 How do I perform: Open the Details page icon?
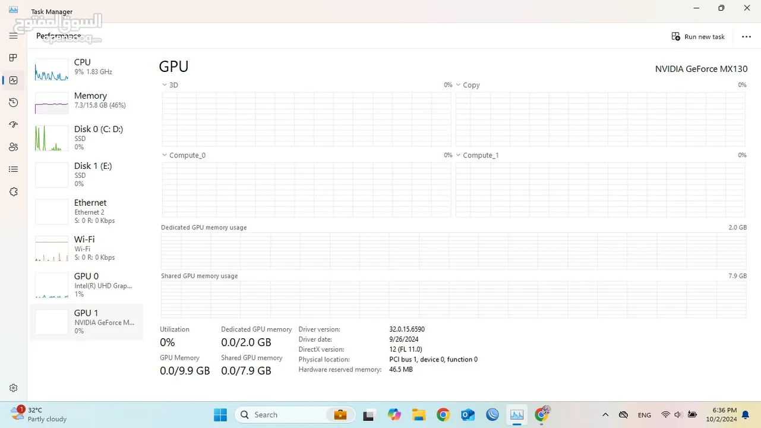pos(13,169)
